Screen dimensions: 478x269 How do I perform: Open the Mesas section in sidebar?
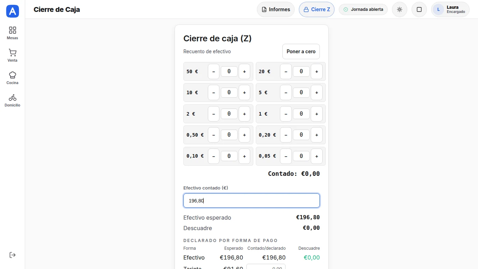[x=13, y=33]
